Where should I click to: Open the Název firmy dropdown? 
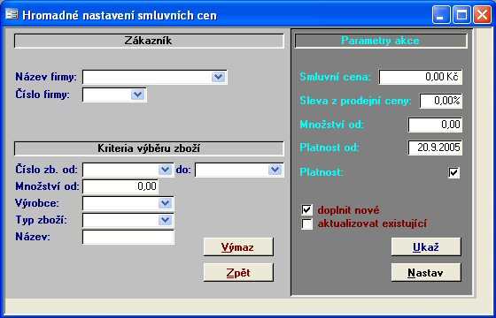tap(218, 77)
